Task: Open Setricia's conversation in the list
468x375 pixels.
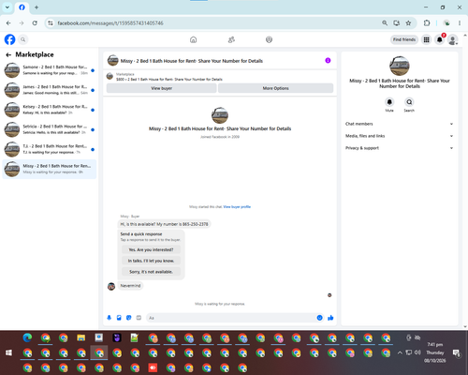Action: click(50, 129)
